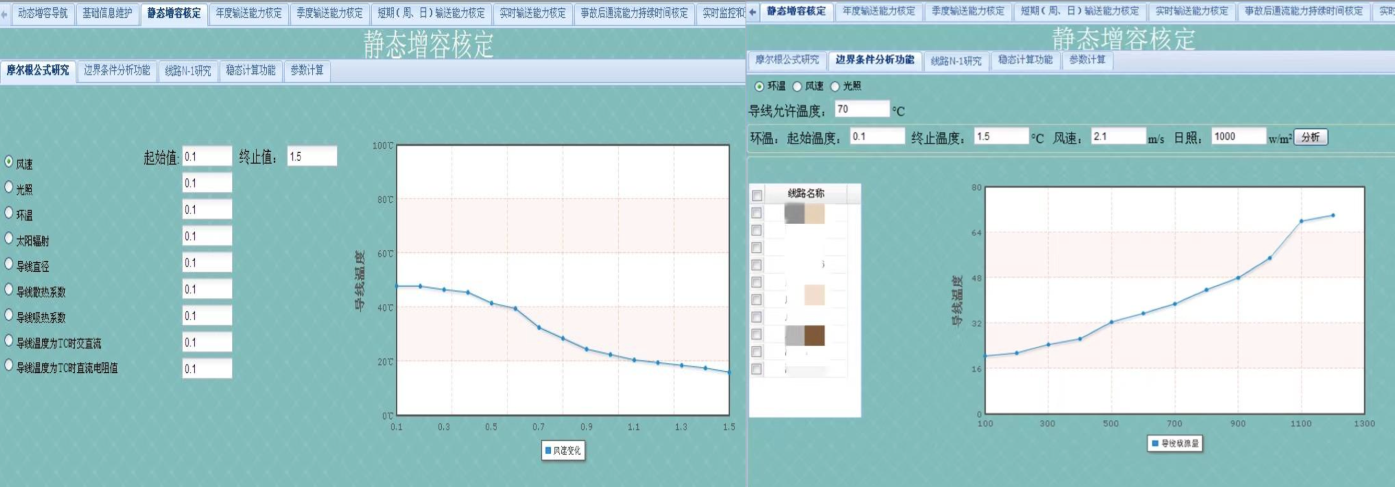Select the 光照 radio option in left list
Screen dimensions: 1395x487
(9, 187)
